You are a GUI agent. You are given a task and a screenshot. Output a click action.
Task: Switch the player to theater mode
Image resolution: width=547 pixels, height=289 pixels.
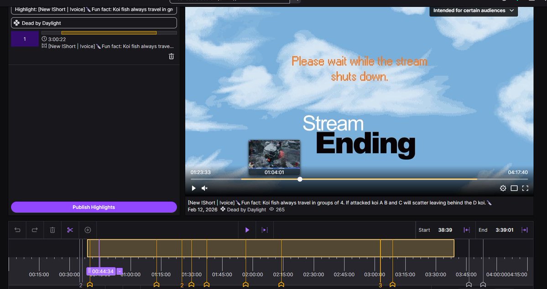(x=514, y=188)
